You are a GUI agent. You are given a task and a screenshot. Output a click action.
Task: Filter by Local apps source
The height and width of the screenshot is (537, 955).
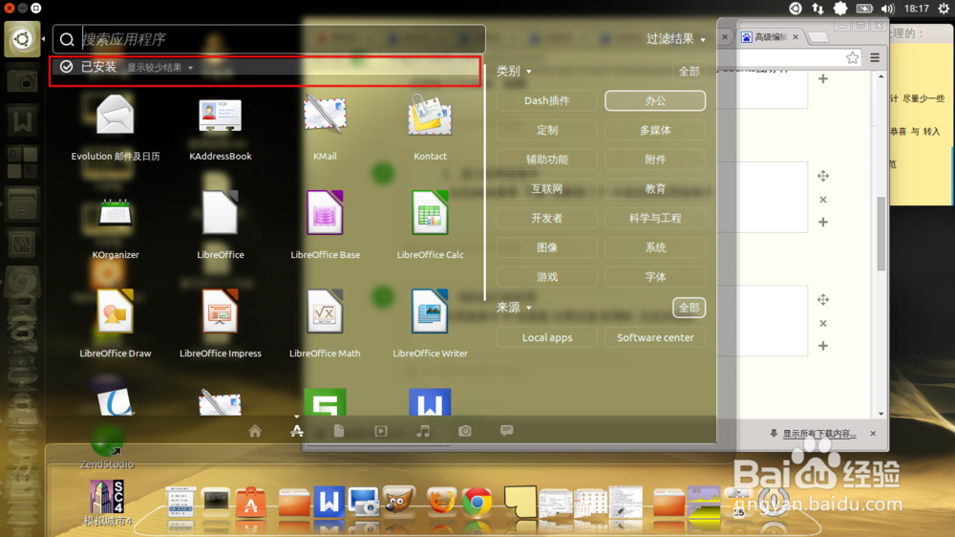(547, 337)
